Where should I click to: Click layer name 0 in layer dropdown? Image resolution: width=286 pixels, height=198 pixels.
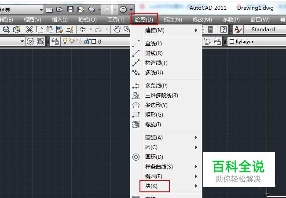coord(99,42)
